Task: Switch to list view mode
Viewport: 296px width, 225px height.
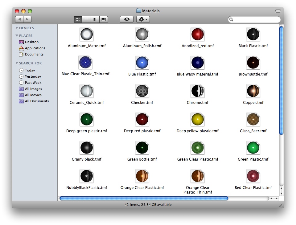Action: pos(87,19)
